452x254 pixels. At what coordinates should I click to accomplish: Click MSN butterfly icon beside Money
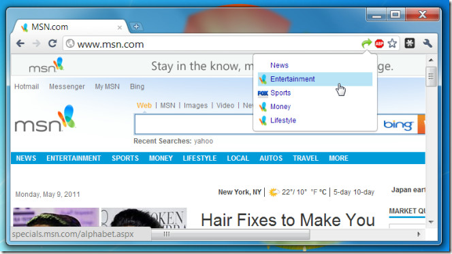click(x=263, y=107)
